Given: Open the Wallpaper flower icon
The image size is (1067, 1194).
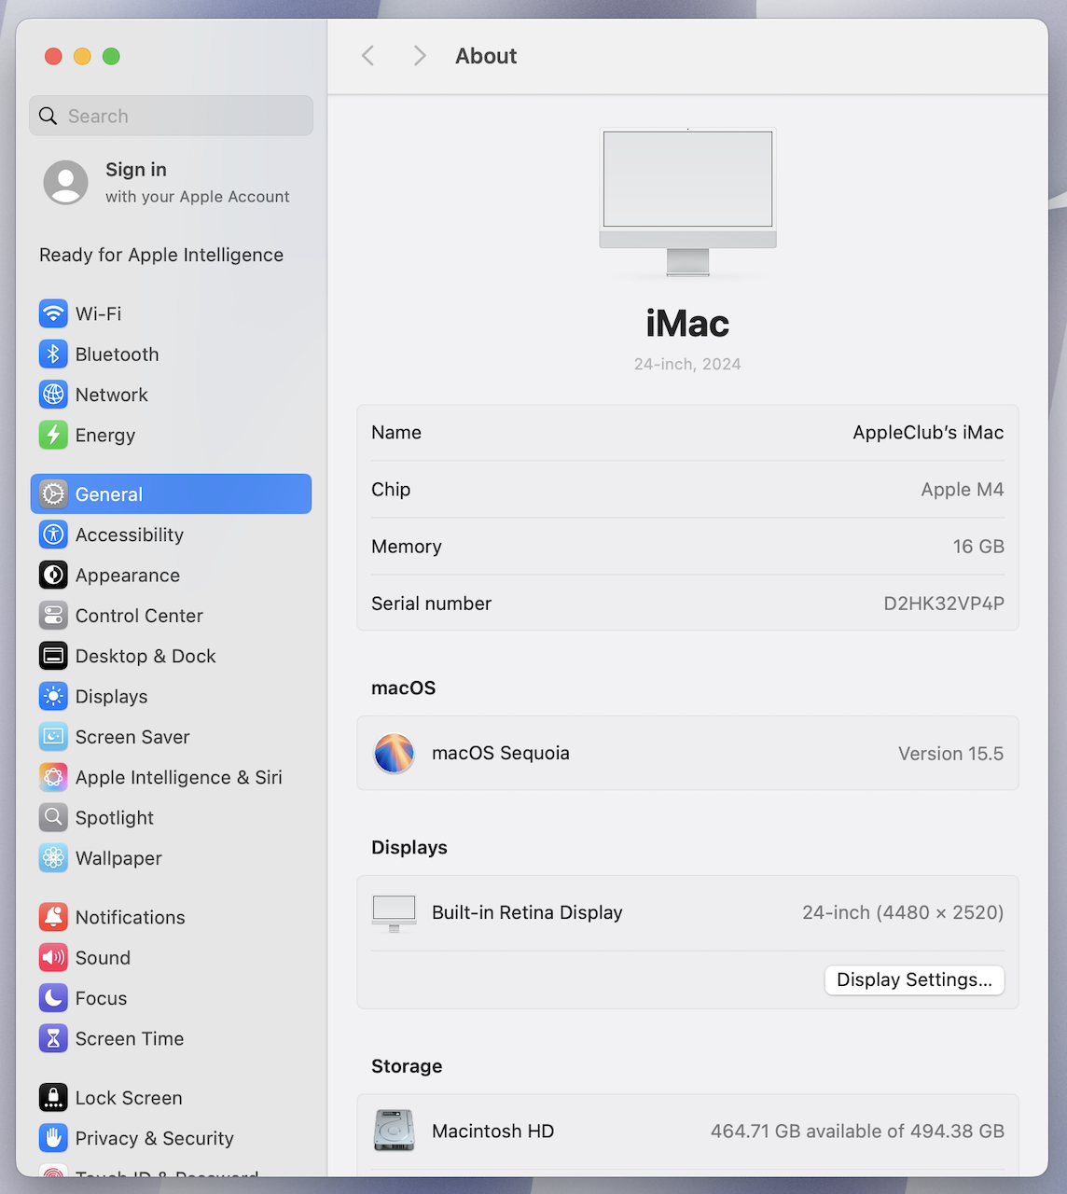Looking at the screenshot, I should (x=53, y=858).
